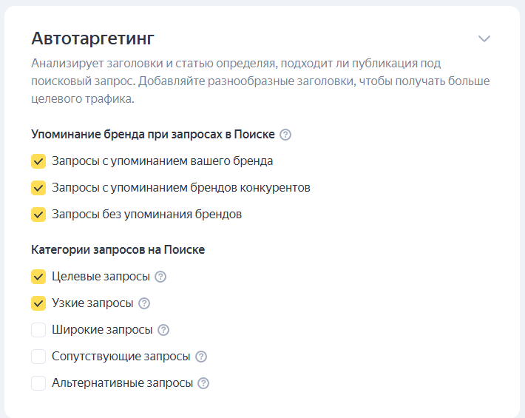The image size is (525, 418).
Task: Uncheck Запросы без упоминания брендов checkbox
Action: pyautogui.click(x=38, y=215)
